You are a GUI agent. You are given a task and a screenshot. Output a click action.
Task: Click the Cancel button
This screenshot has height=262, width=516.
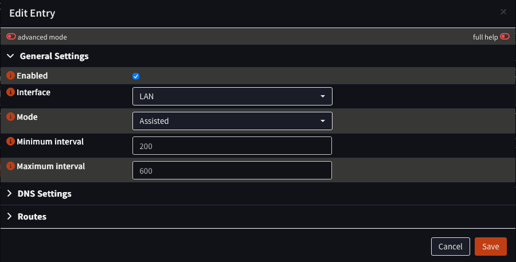(450, 247)
